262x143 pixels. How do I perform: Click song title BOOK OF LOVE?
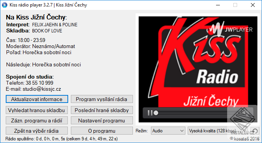tap(47, 31)
